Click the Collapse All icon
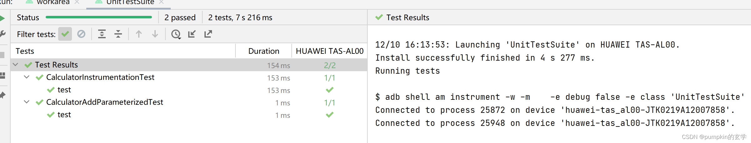The image size is (751, 143). point(118,34)
